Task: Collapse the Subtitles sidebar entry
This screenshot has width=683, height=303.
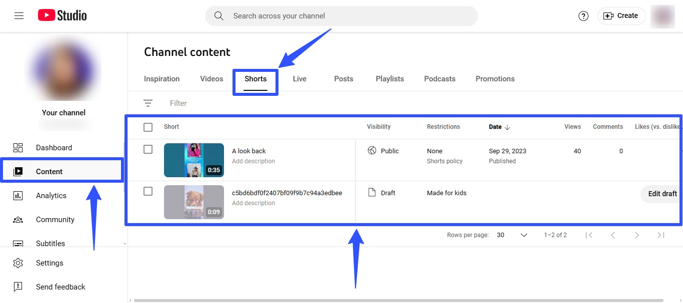Action: click(124, 243)
